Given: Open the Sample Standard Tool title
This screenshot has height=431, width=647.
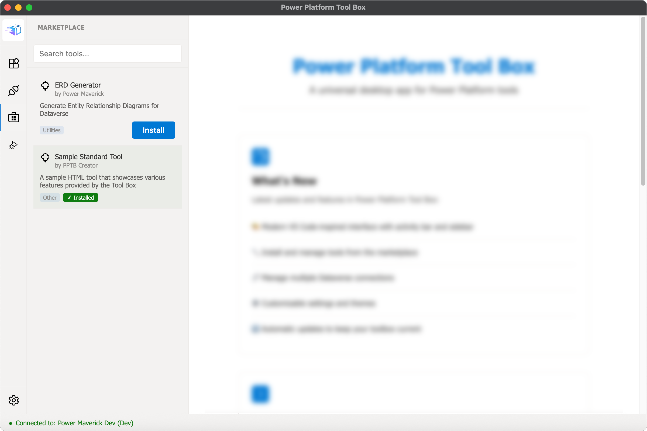Looking at the screenshot, I should click(x=88, y=157).
